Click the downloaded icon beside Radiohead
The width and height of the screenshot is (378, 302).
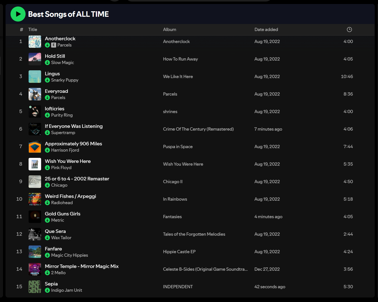(47, 203)
